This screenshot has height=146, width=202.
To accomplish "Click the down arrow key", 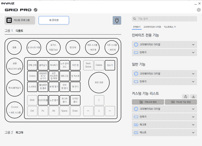I will click(99, 111).
